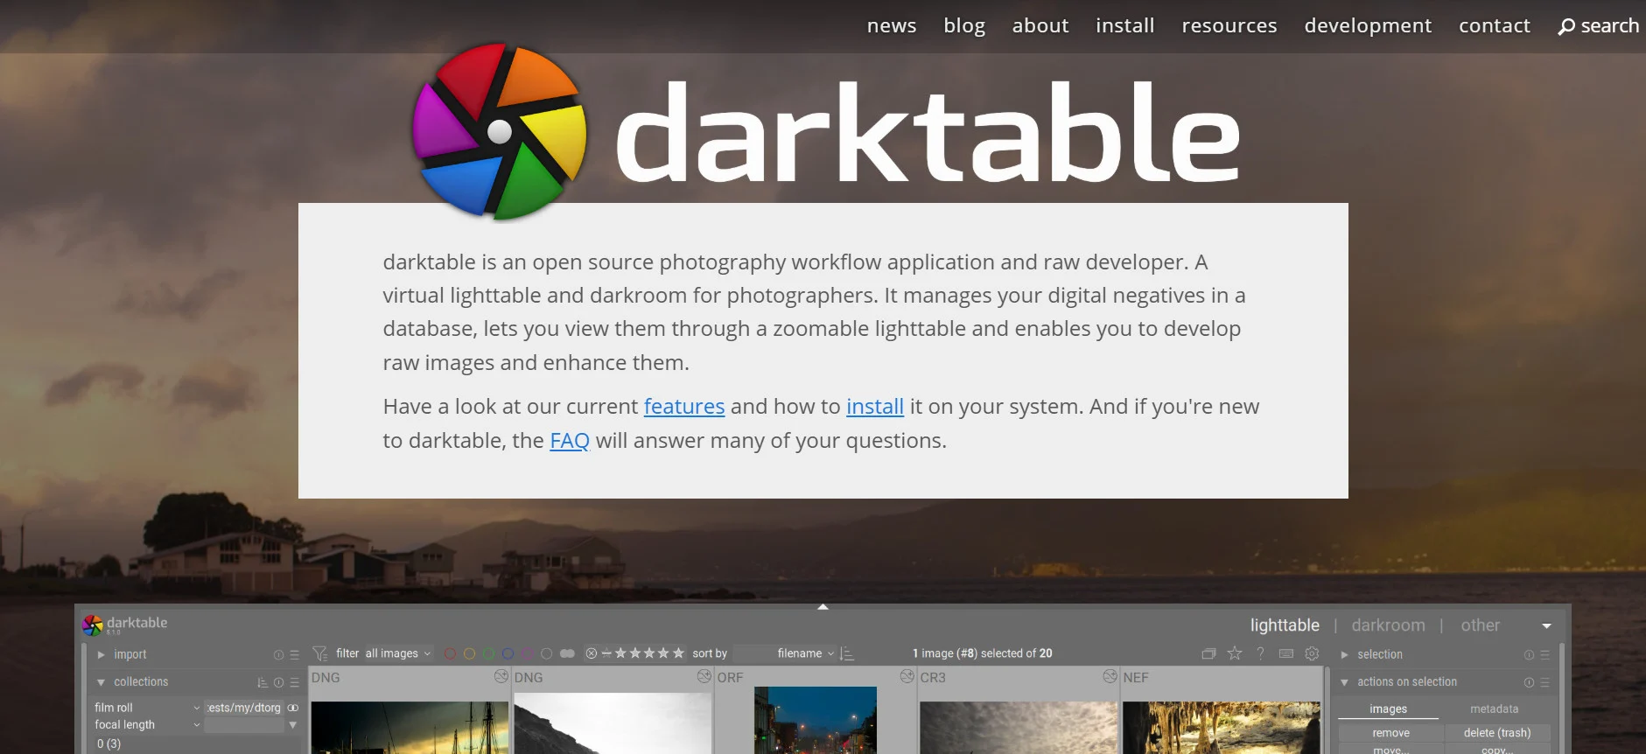
Task: Switch to the darkroom view tab
Action: click(1388, 625)
